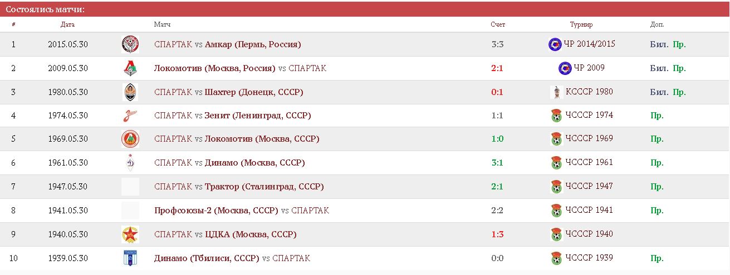Click the cup icon next to КСССР 1980

(556, 92)
